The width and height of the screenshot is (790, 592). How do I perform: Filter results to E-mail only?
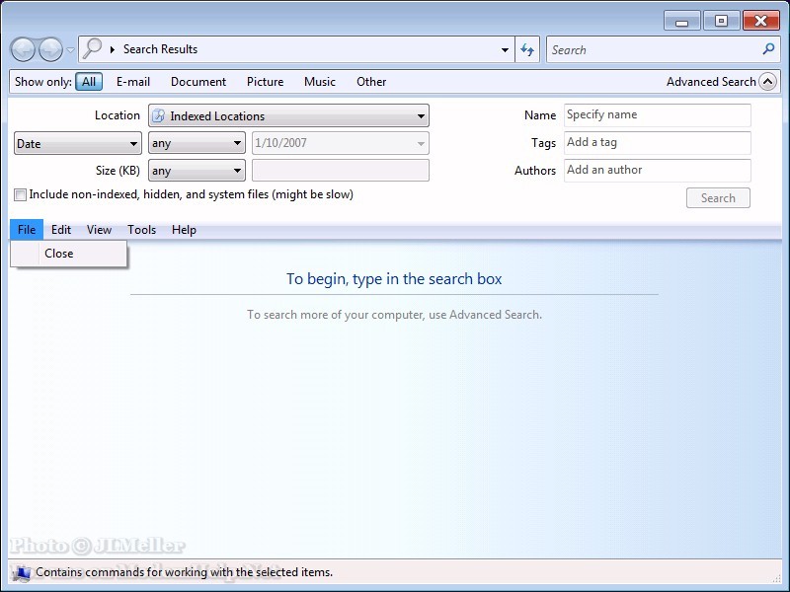click(133, 82)
